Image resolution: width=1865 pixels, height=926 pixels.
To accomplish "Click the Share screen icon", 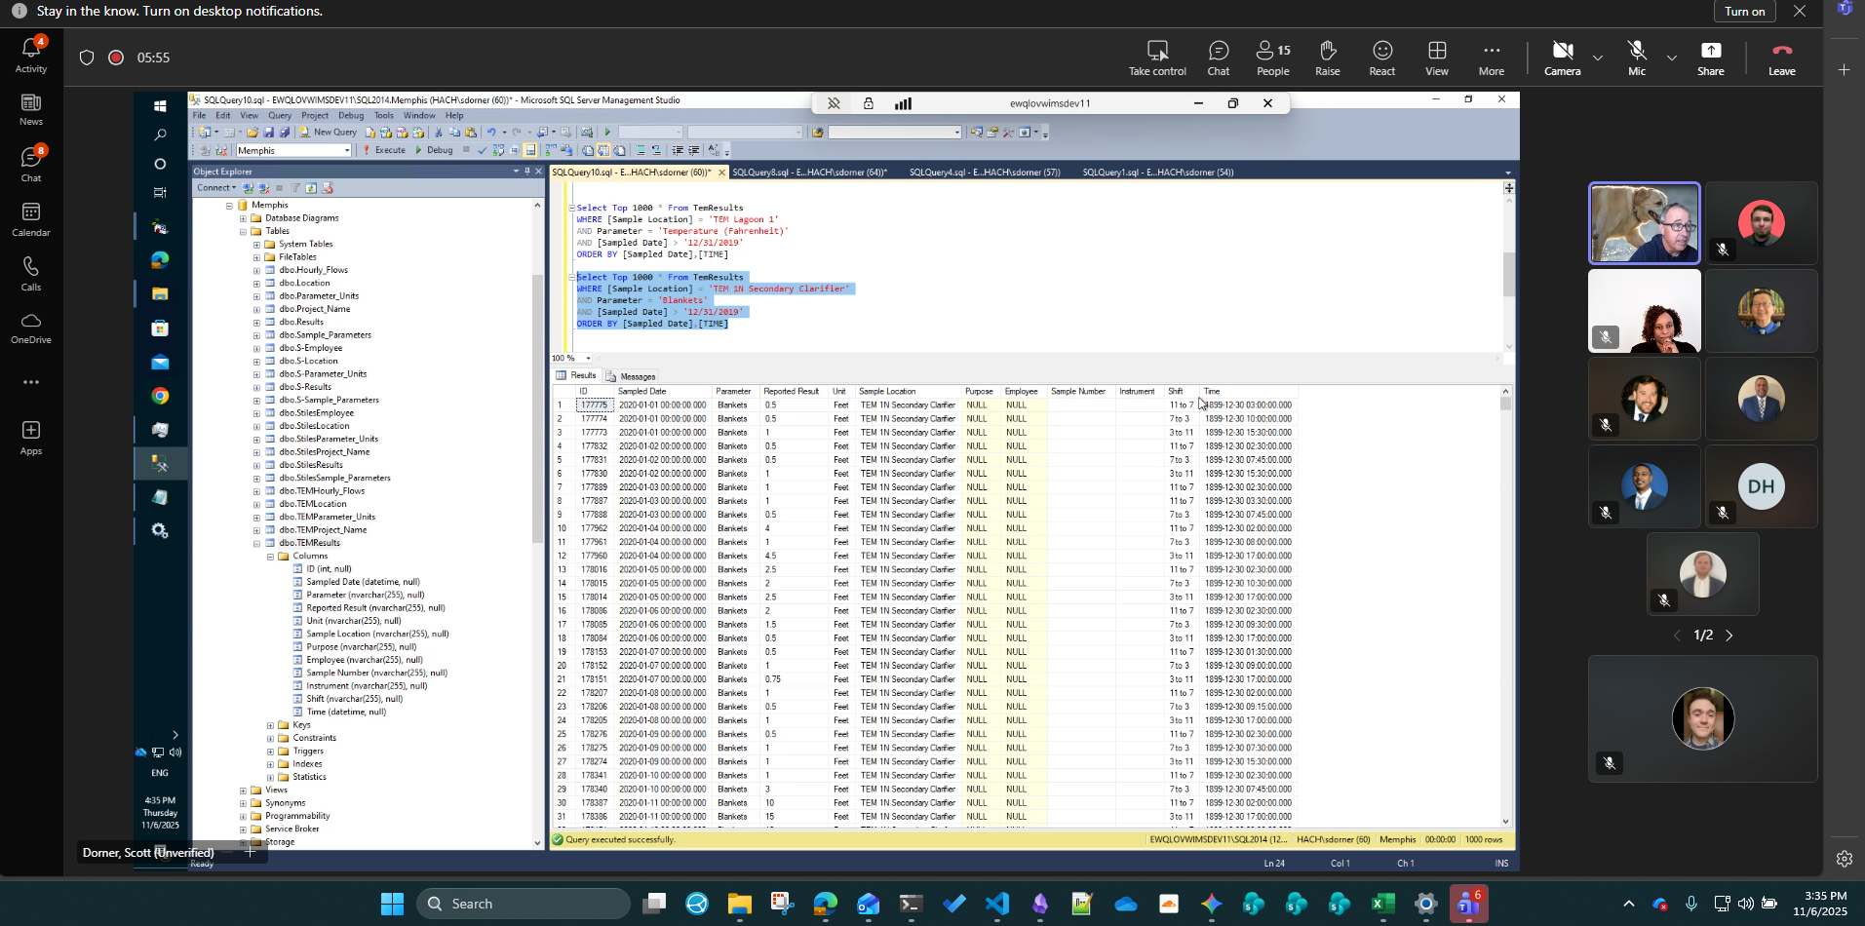I will pos(1710,58).
